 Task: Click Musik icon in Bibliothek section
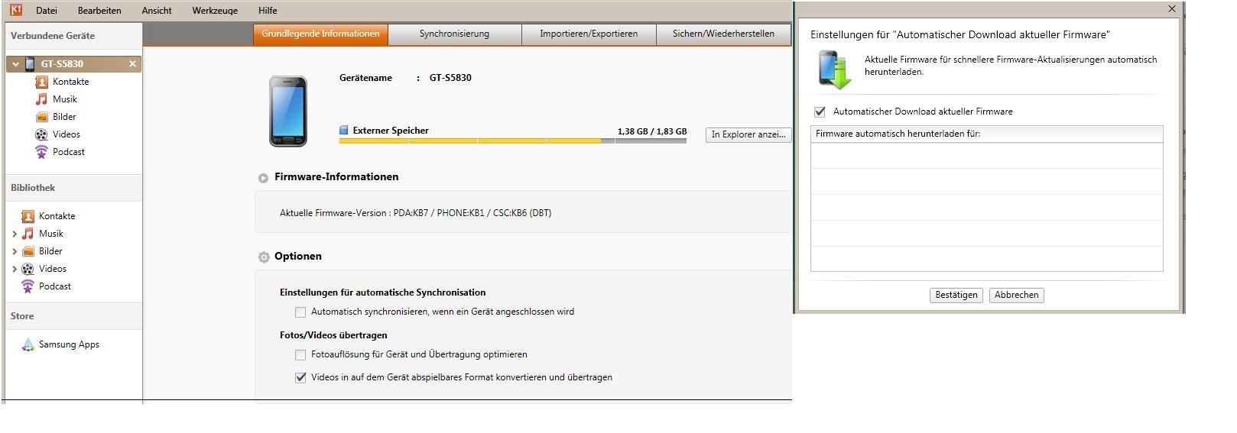click(28, 234)
